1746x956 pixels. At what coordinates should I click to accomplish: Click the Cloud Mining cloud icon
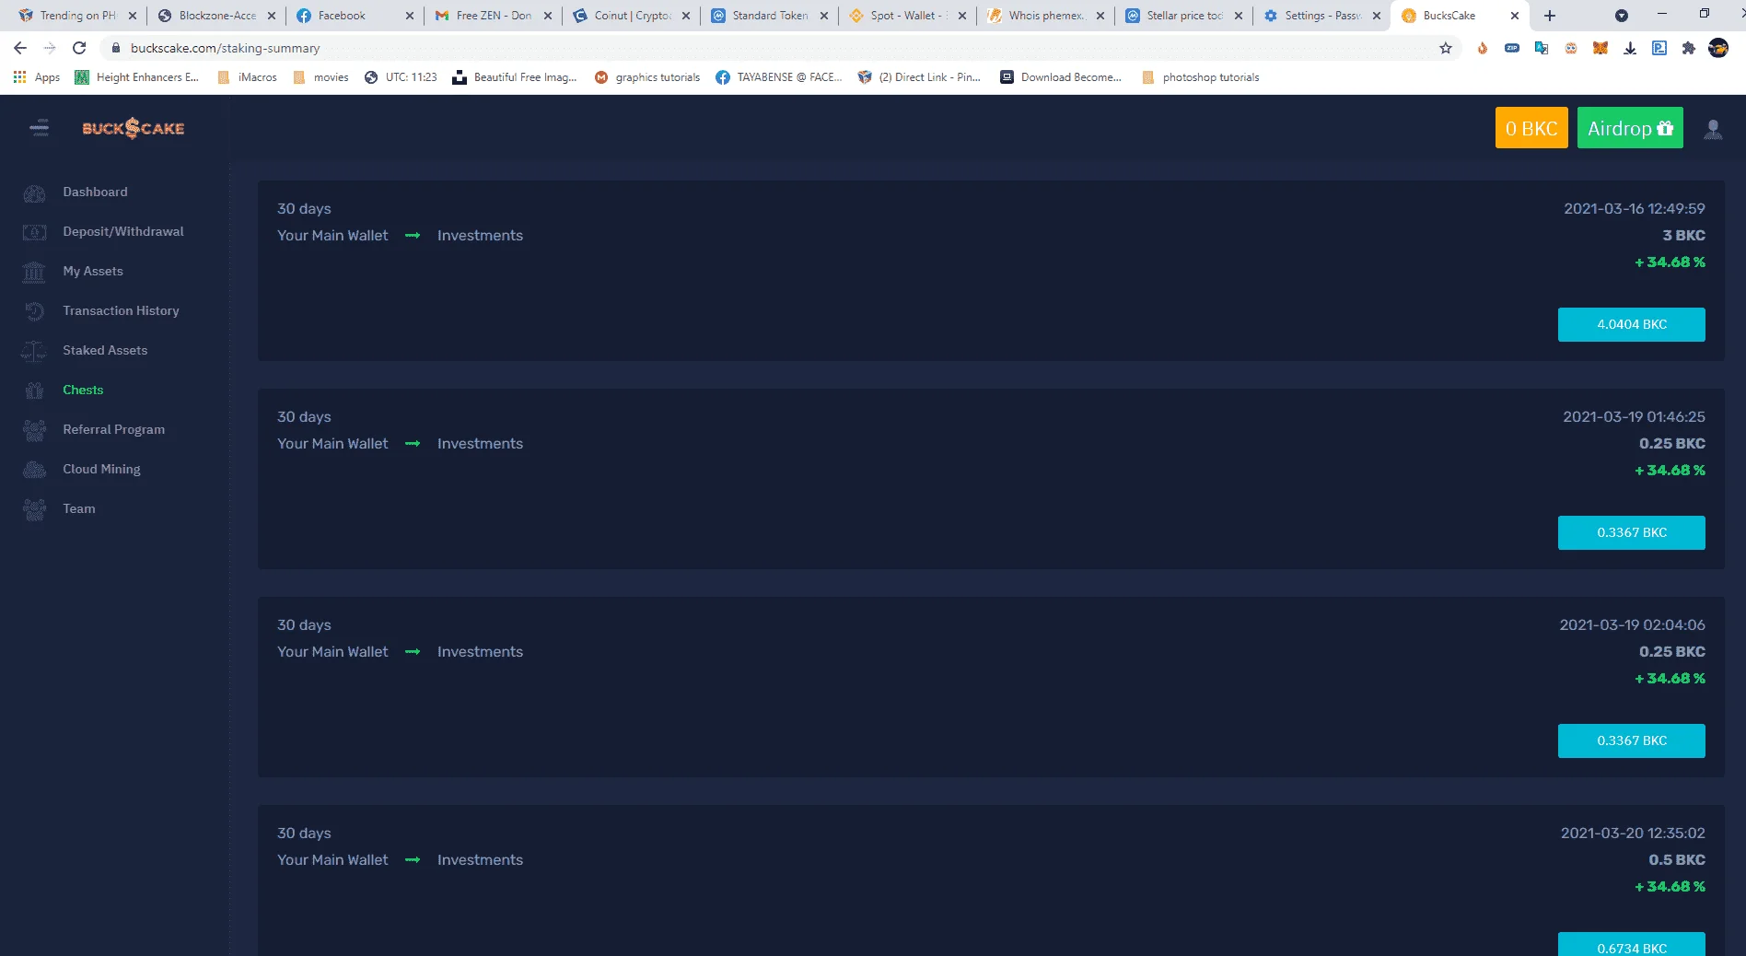pos(35,470)
